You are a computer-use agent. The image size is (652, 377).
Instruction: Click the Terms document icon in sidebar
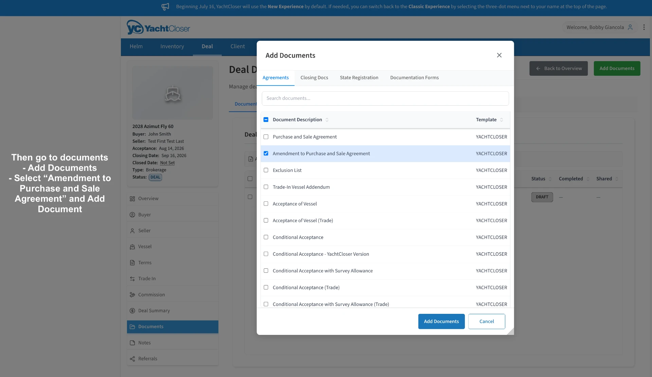pos(132,263)
